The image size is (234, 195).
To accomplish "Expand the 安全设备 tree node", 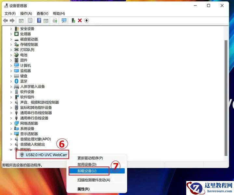I will pyautogui.click(x=11, y=29).
